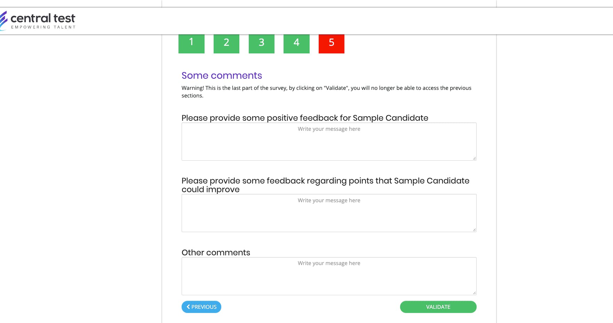
Task: Click the Central Test feather logo icon
Action: [3, 21]
